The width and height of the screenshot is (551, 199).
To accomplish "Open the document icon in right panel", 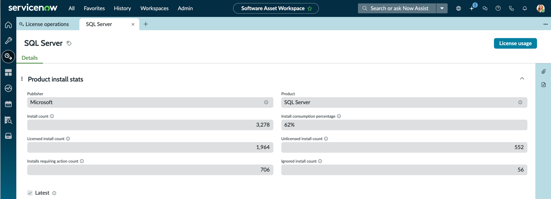I will pos(543,85).
